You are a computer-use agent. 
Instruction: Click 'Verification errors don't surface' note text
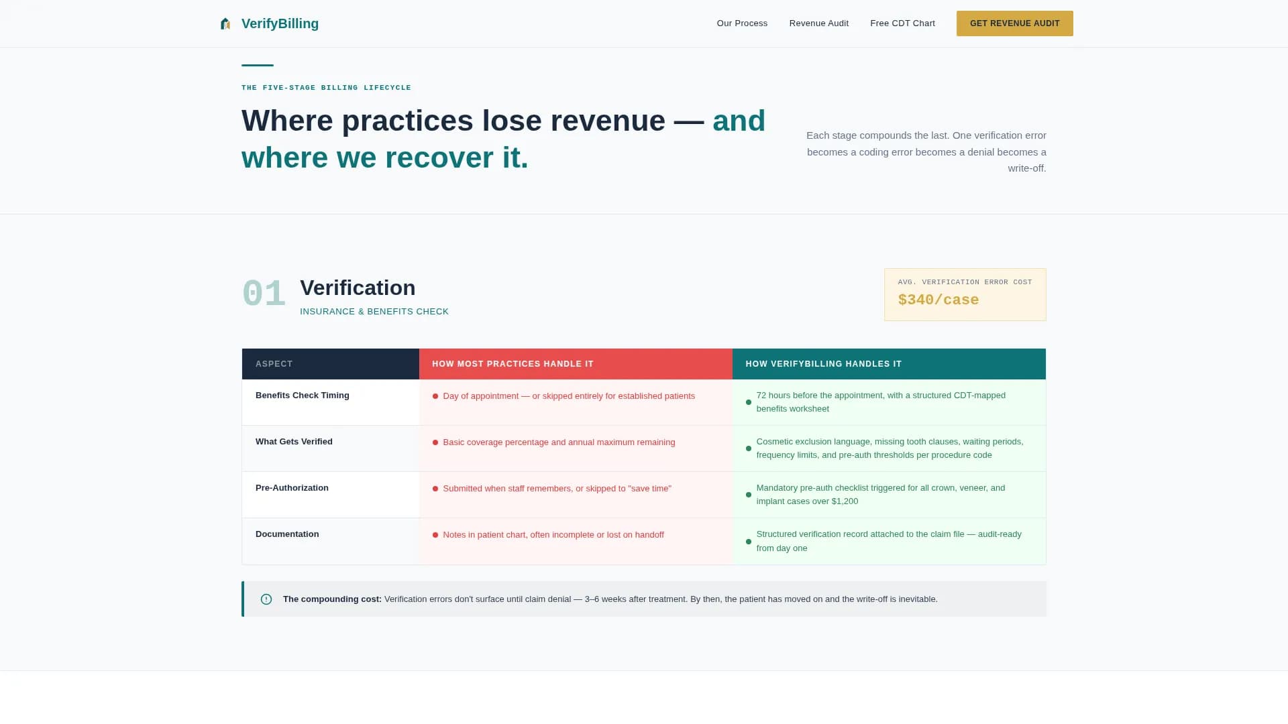pyautogui.click(x=661, y=599)
